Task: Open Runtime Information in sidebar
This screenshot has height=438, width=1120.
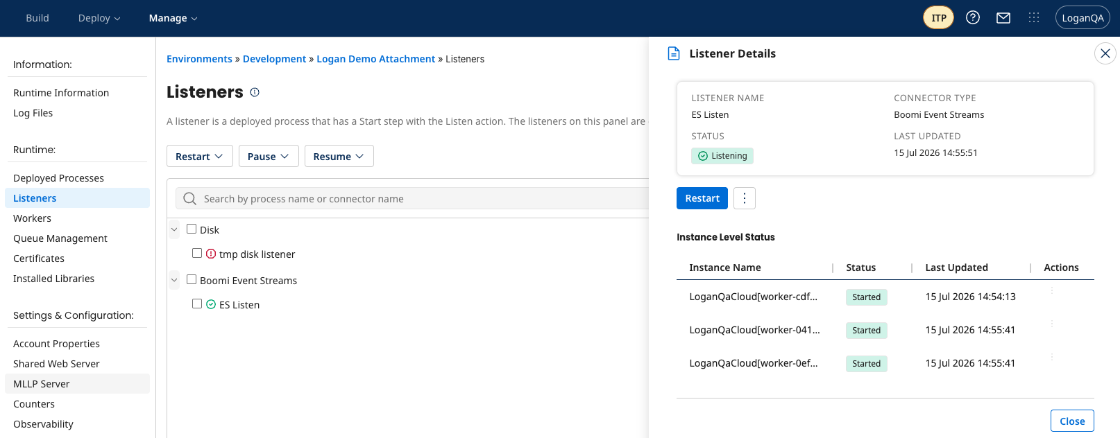Action: click(x=61, y=93)
